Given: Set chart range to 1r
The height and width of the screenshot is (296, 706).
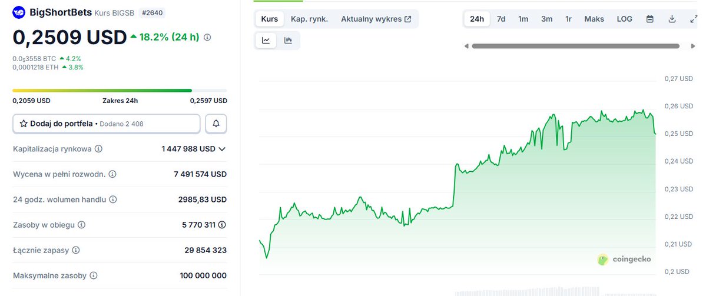Looking at the screenshot, I should pyautogui.click(x=569, y=19).
